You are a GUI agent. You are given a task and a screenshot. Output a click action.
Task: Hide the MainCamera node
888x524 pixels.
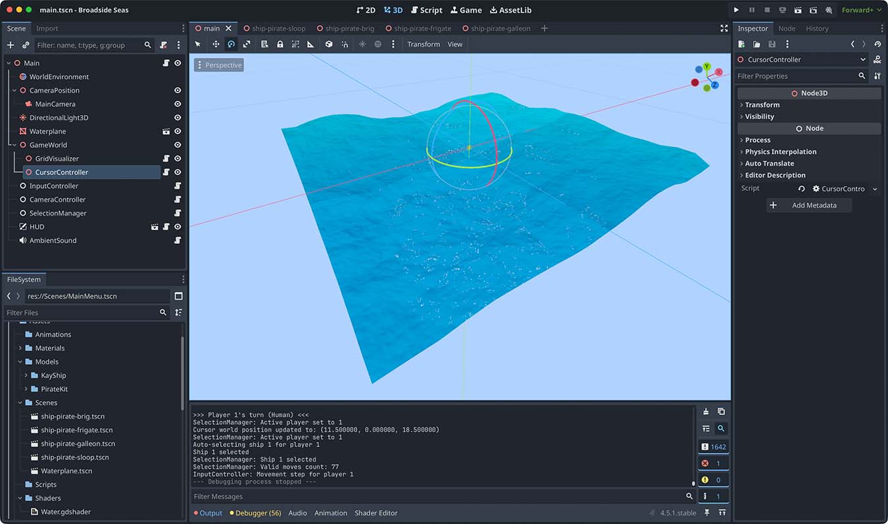178,104
